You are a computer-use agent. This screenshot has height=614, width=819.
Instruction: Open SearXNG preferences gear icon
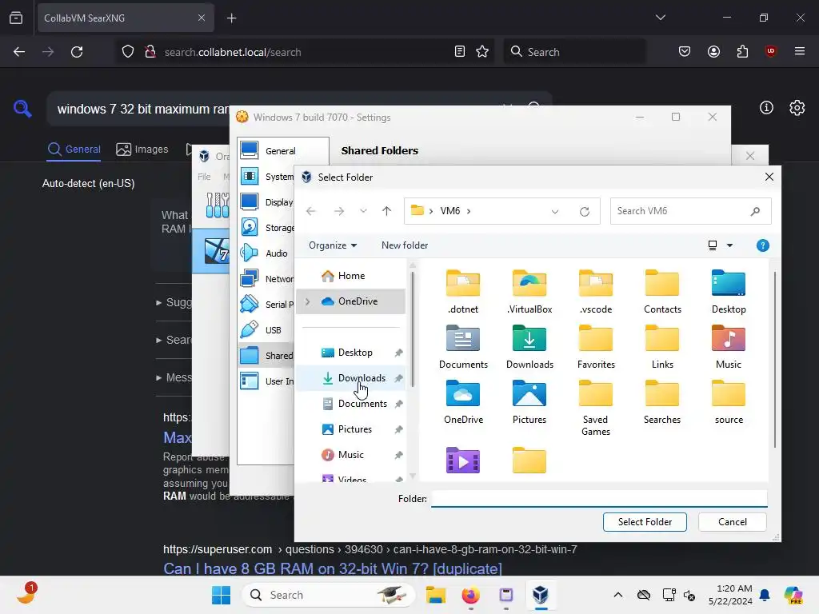click(x=797, y=108)
